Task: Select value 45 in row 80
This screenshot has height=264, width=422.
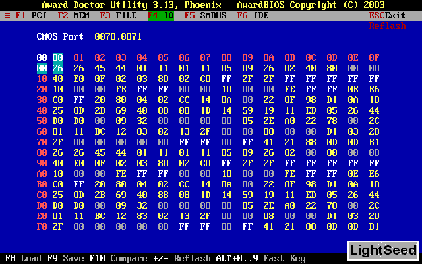Action: (100, 152)
